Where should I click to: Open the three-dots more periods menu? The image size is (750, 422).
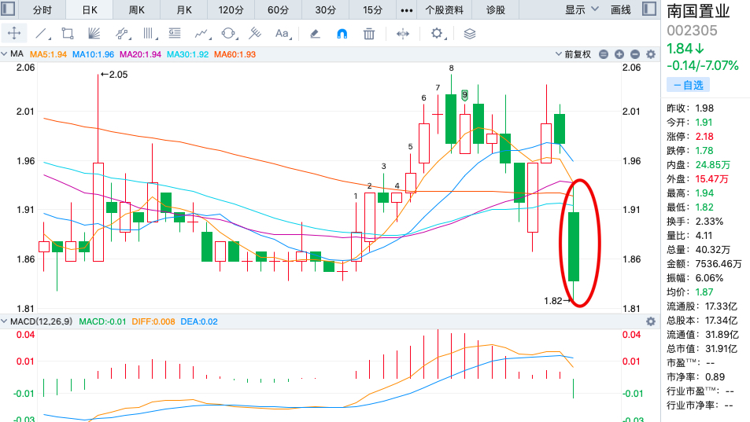(407, 10)
